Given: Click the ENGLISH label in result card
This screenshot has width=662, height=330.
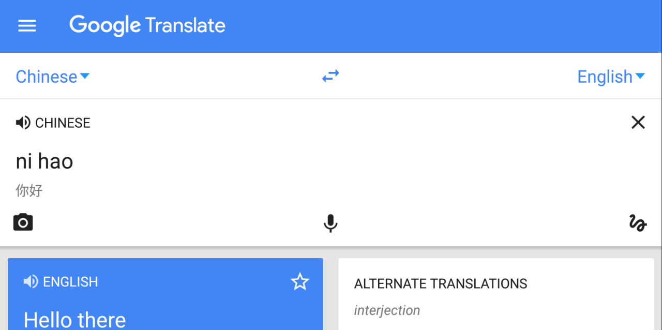Looking at the screenshot, I should [70, 282].
